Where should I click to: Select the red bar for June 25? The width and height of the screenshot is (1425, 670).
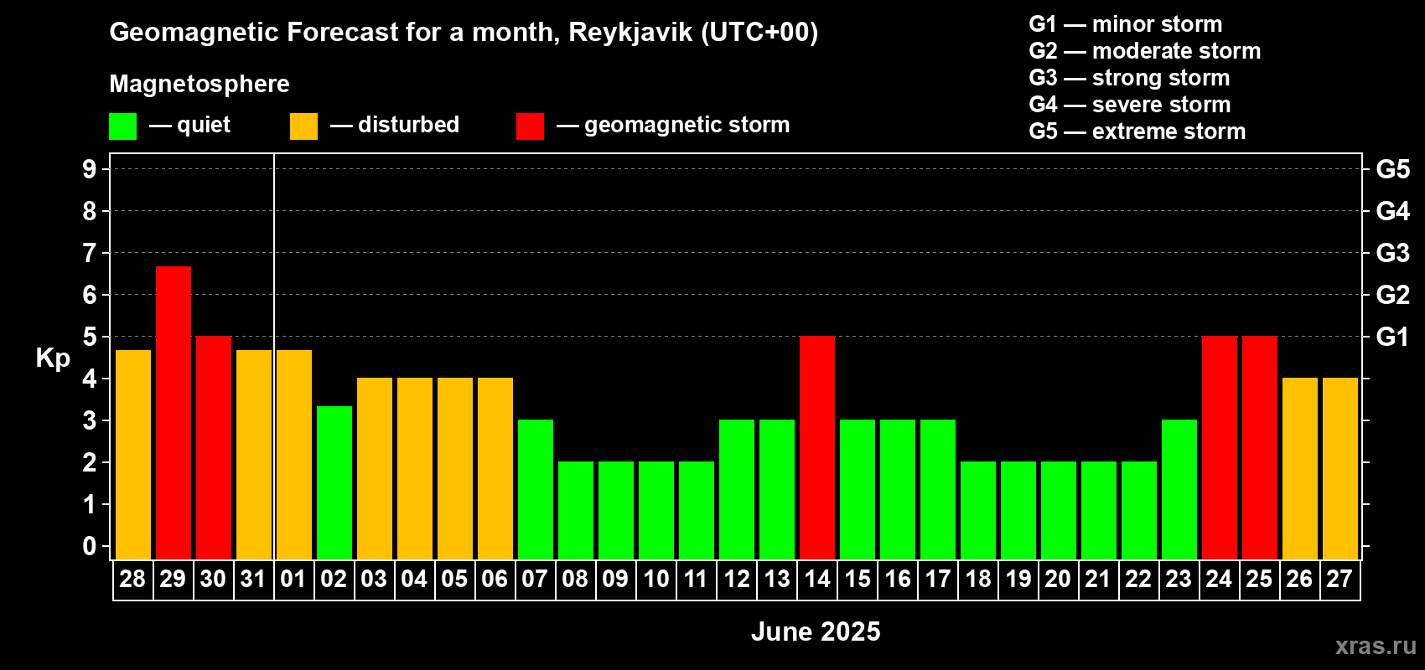(1260, 448)
